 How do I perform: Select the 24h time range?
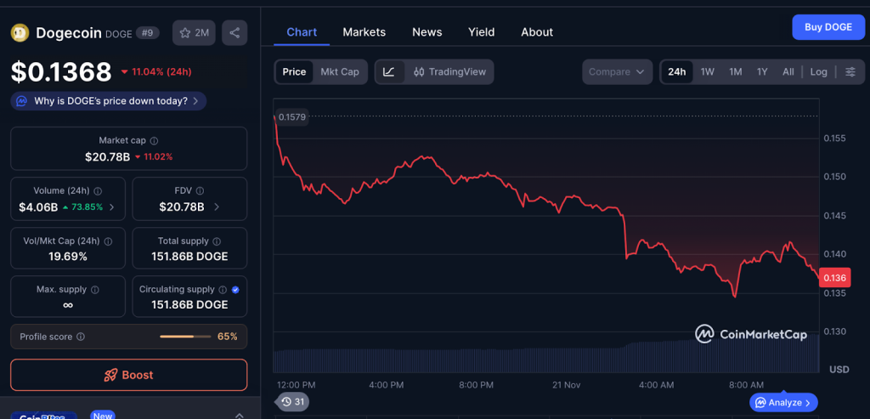tap(676, 72)
